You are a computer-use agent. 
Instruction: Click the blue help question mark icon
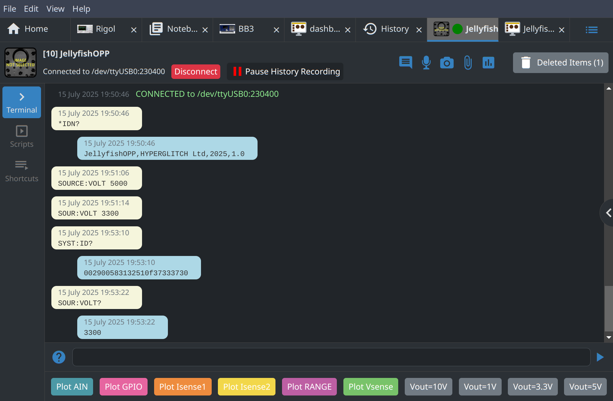pos(59,357)
